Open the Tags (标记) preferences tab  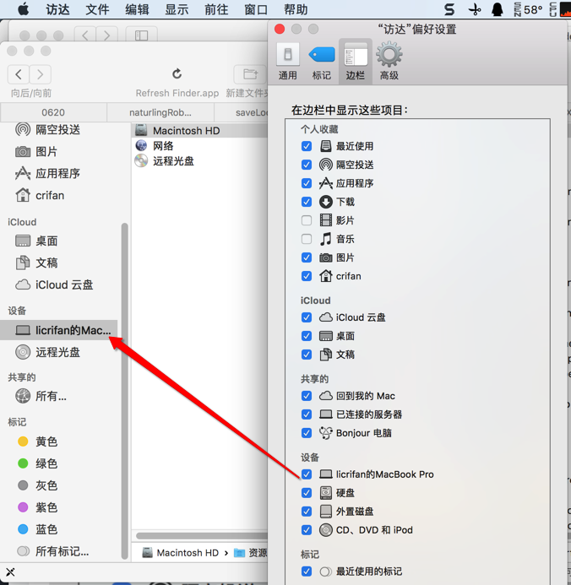[x=321, y=62]
